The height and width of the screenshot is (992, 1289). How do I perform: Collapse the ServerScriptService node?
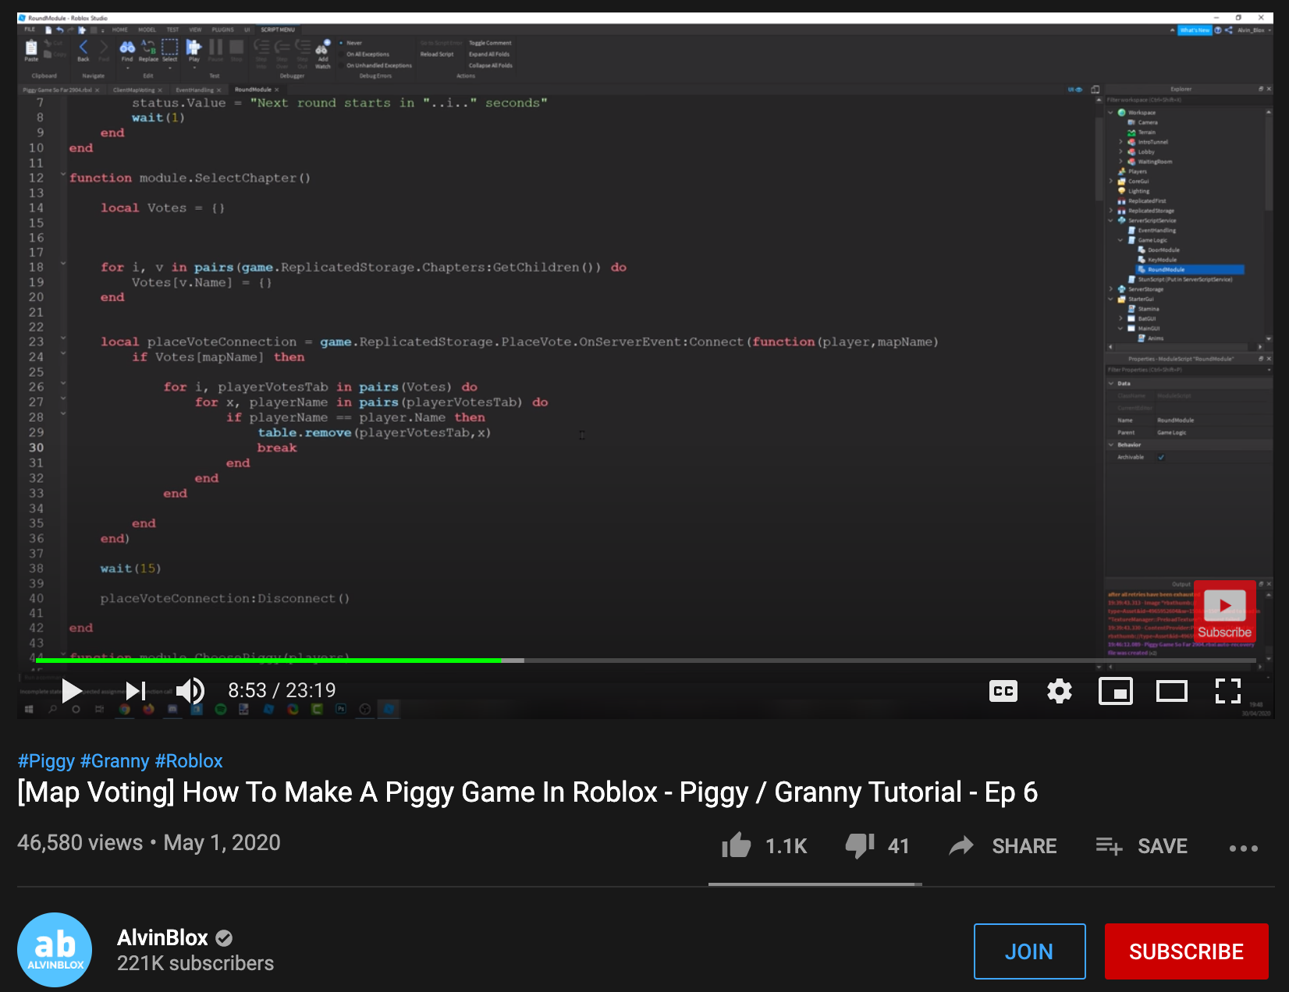(x=1111, y=221)
